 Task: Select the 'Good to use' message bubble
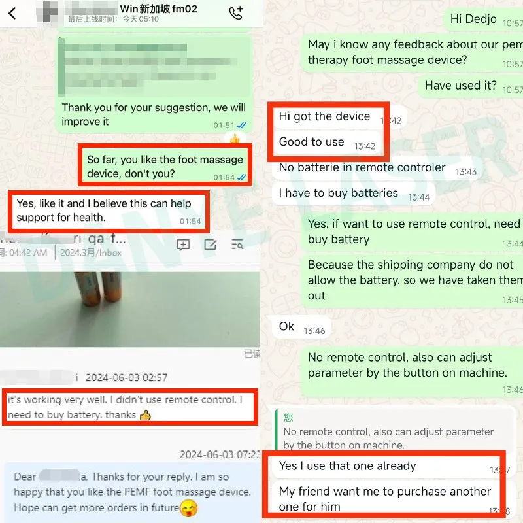[x=327, y=143]
